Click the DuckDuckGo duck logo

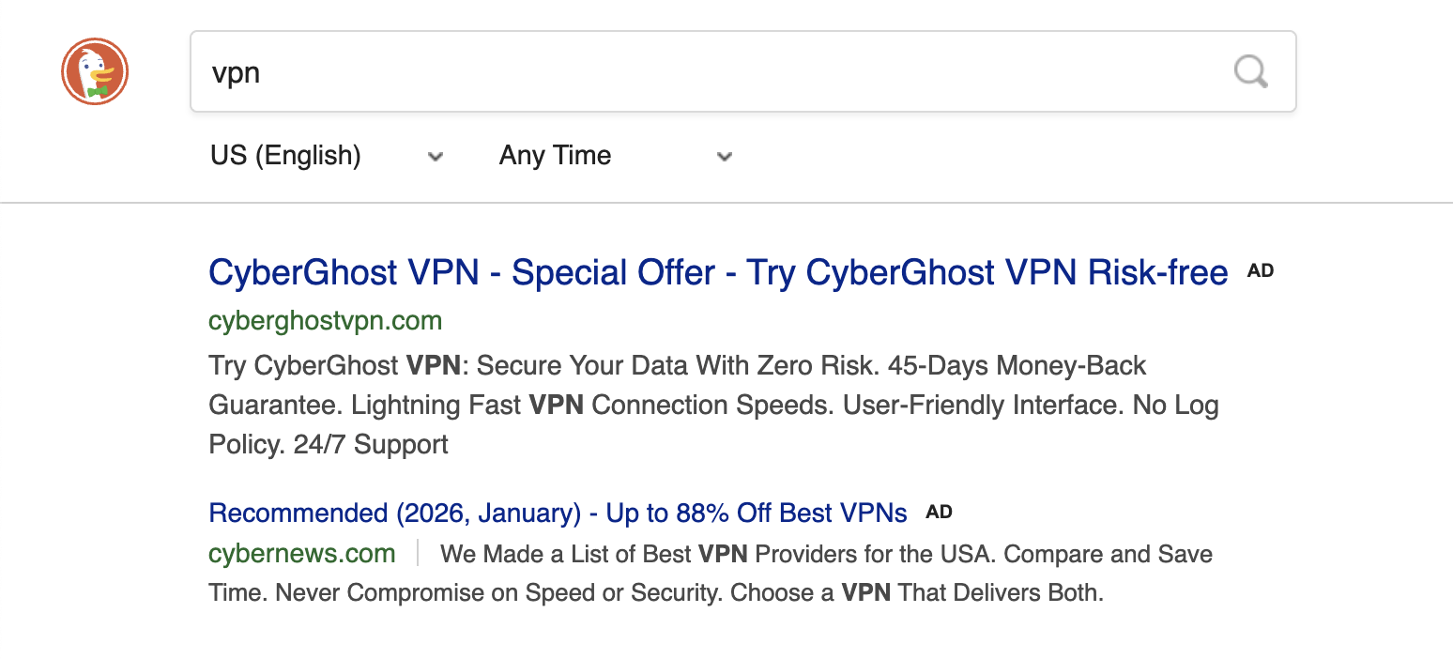[94, 72]
